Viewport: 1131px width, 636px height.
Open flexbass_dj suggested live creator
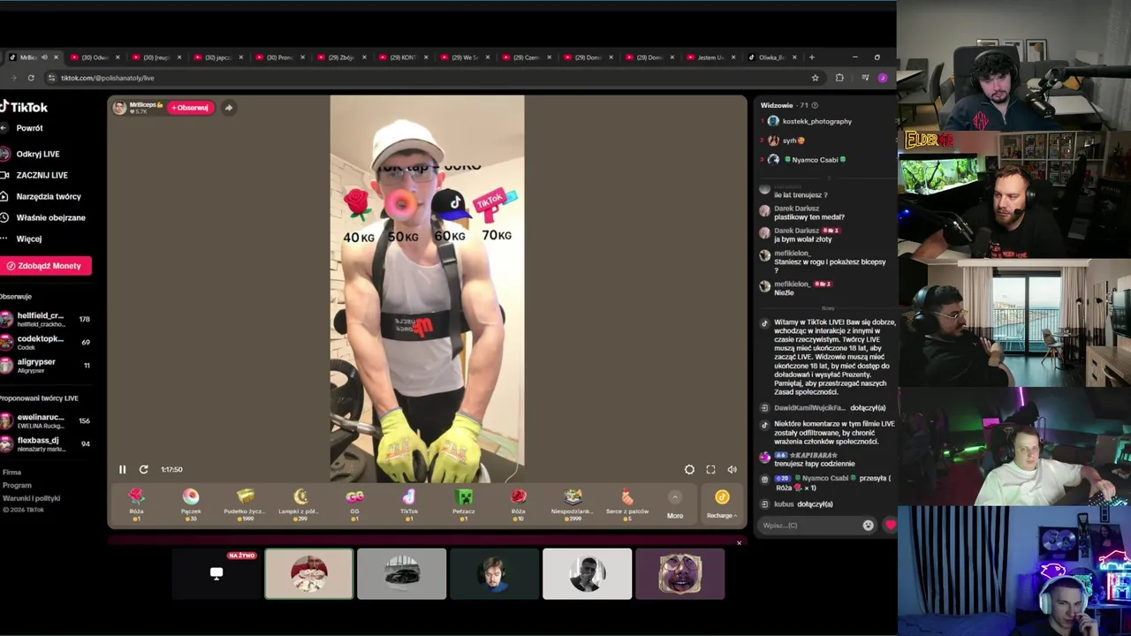tap(46, 443)
